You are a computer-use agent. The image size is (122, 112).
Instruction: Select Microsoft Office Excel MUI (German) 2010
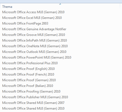(x=32, y=18)
